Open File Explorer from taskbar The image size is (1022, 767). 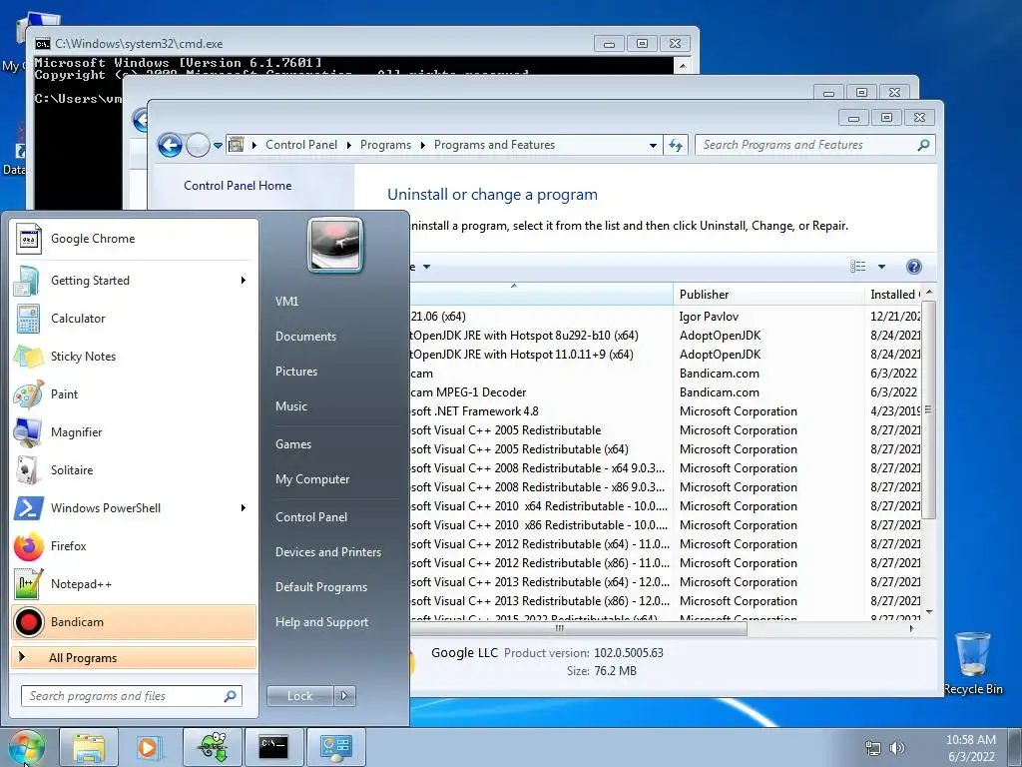89,747
